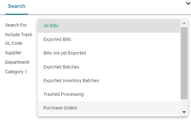Pick Bills not yet Exported
This screenshot has height=131, width=191.
coord(65,53)
